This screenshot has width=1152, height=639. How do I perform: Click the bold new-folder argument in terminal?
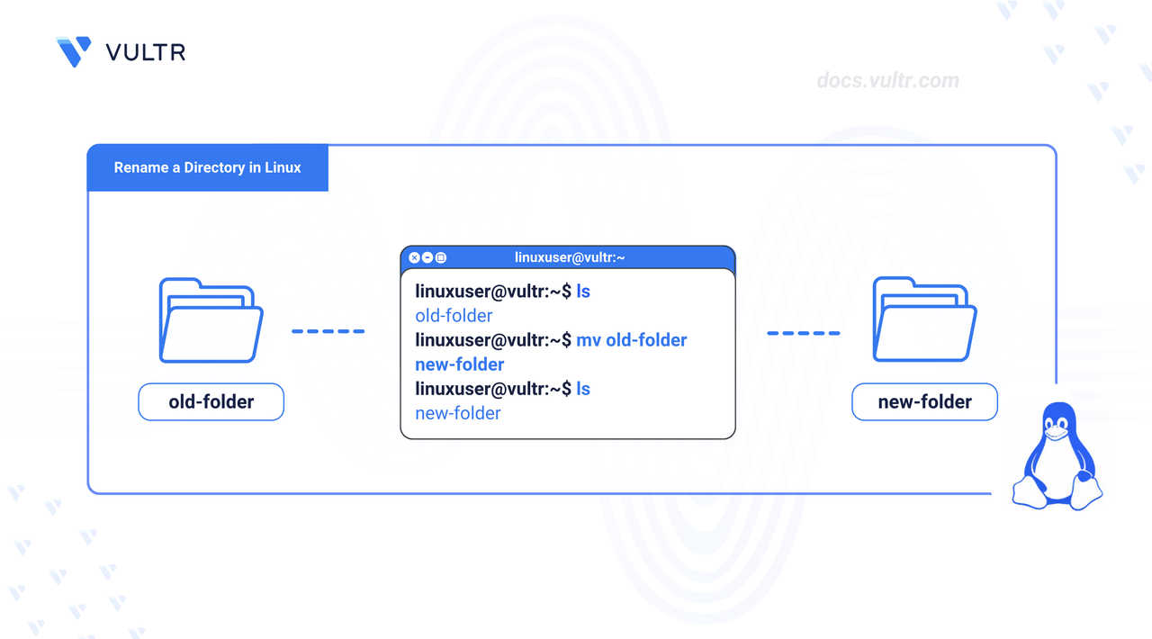459,364
